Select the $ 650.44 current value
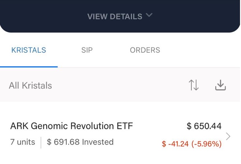241x164 pixels. [x=204, y=126]
